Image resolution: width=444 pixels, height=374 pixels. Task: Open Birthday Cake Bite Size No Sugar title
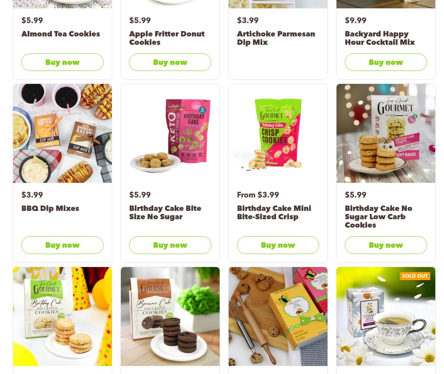coord(165,213)
